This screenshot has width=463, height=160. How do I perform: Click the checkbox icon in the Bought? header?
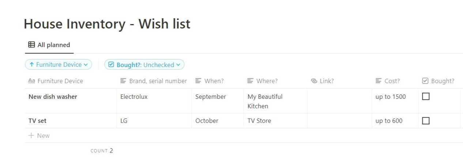pyautogui.click(x=425, y=81)
